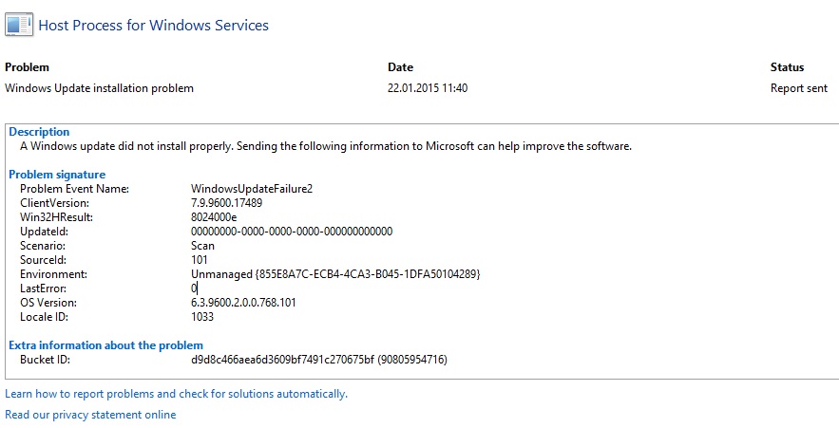Open the privacy statement online link
The height and width of the screenshot is (428, 839).
click(x=90, y=415)
